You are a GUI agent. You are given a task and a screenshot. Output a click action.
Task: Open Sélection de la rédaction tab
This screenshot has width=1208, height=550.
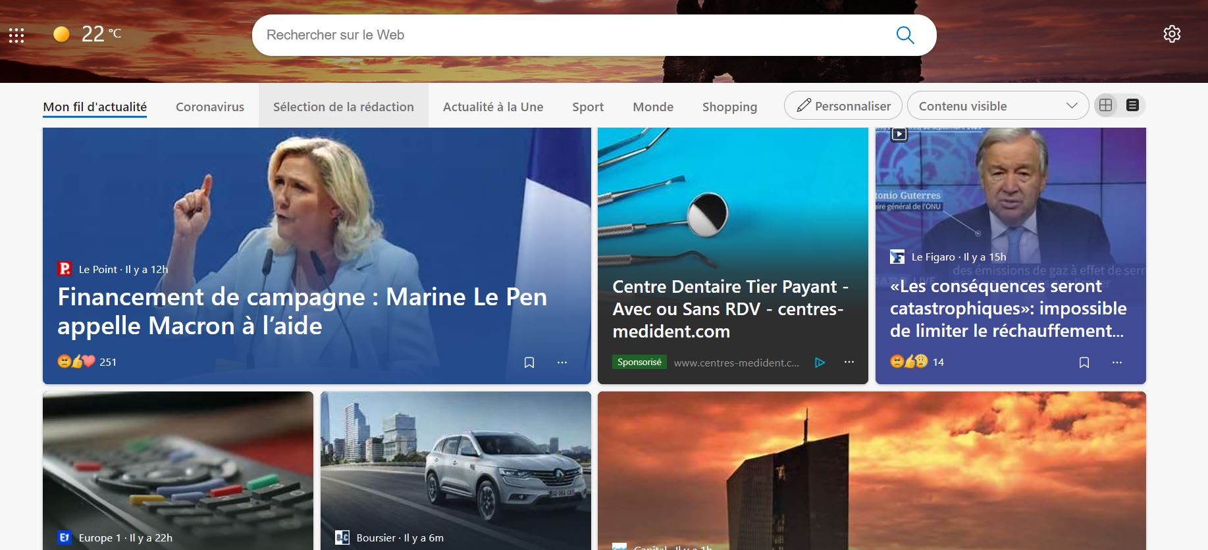click(x=343, y=107)
